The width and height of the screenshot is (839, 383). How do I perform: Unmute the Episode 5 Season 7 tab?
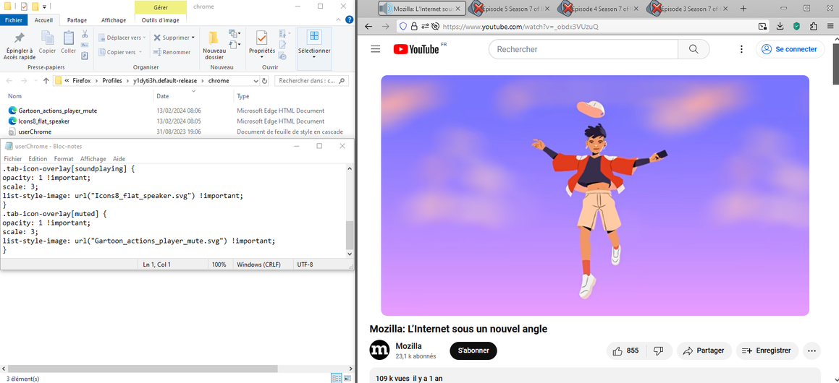point(477,9)
